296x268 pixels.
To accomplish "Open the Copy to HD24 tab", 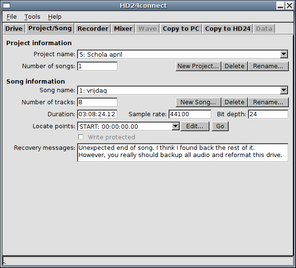I will tap(228, 28).
